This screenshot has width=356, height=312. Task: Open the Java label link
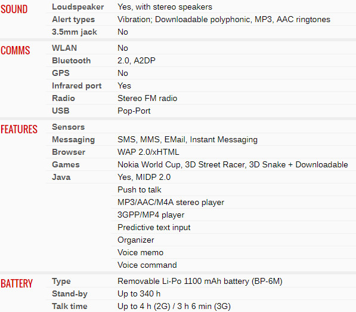pos(61,177)
